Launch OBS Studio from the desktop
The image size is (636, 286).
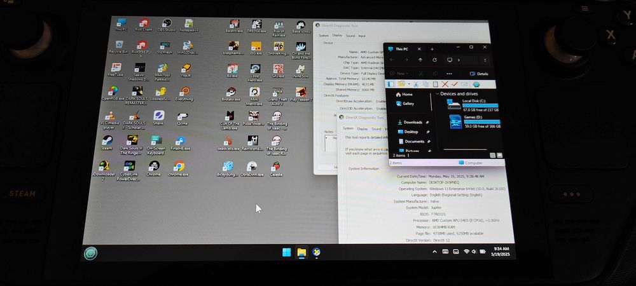[x=166, y=25]
